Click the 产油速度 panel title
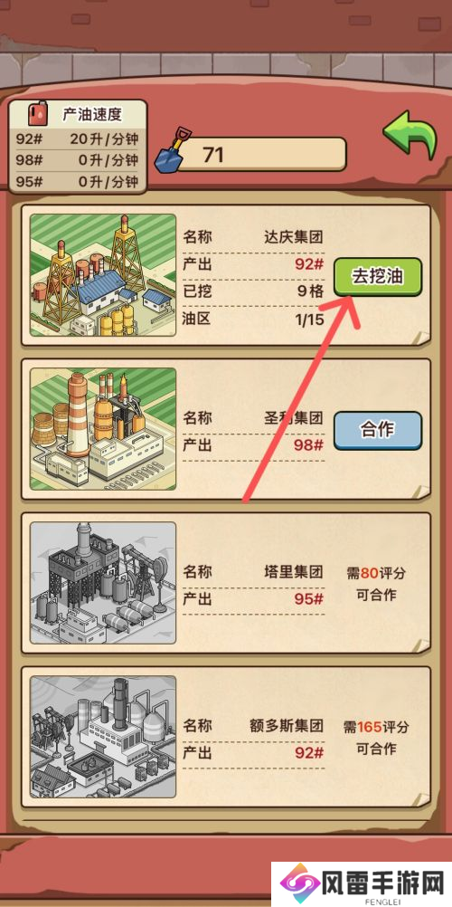The height and width of the screenshot is (907, 452). click(92, 114)
